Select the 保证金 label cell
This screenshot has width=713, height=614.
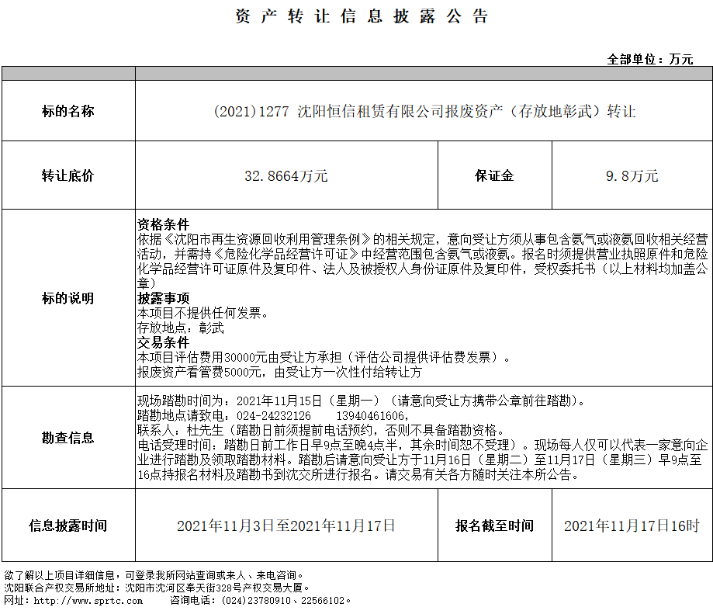(494, 175)
